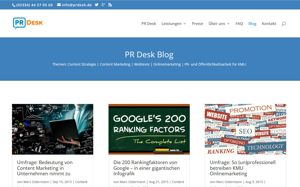
Task: Open the Leistungen menu item
Action: point(171,23)
